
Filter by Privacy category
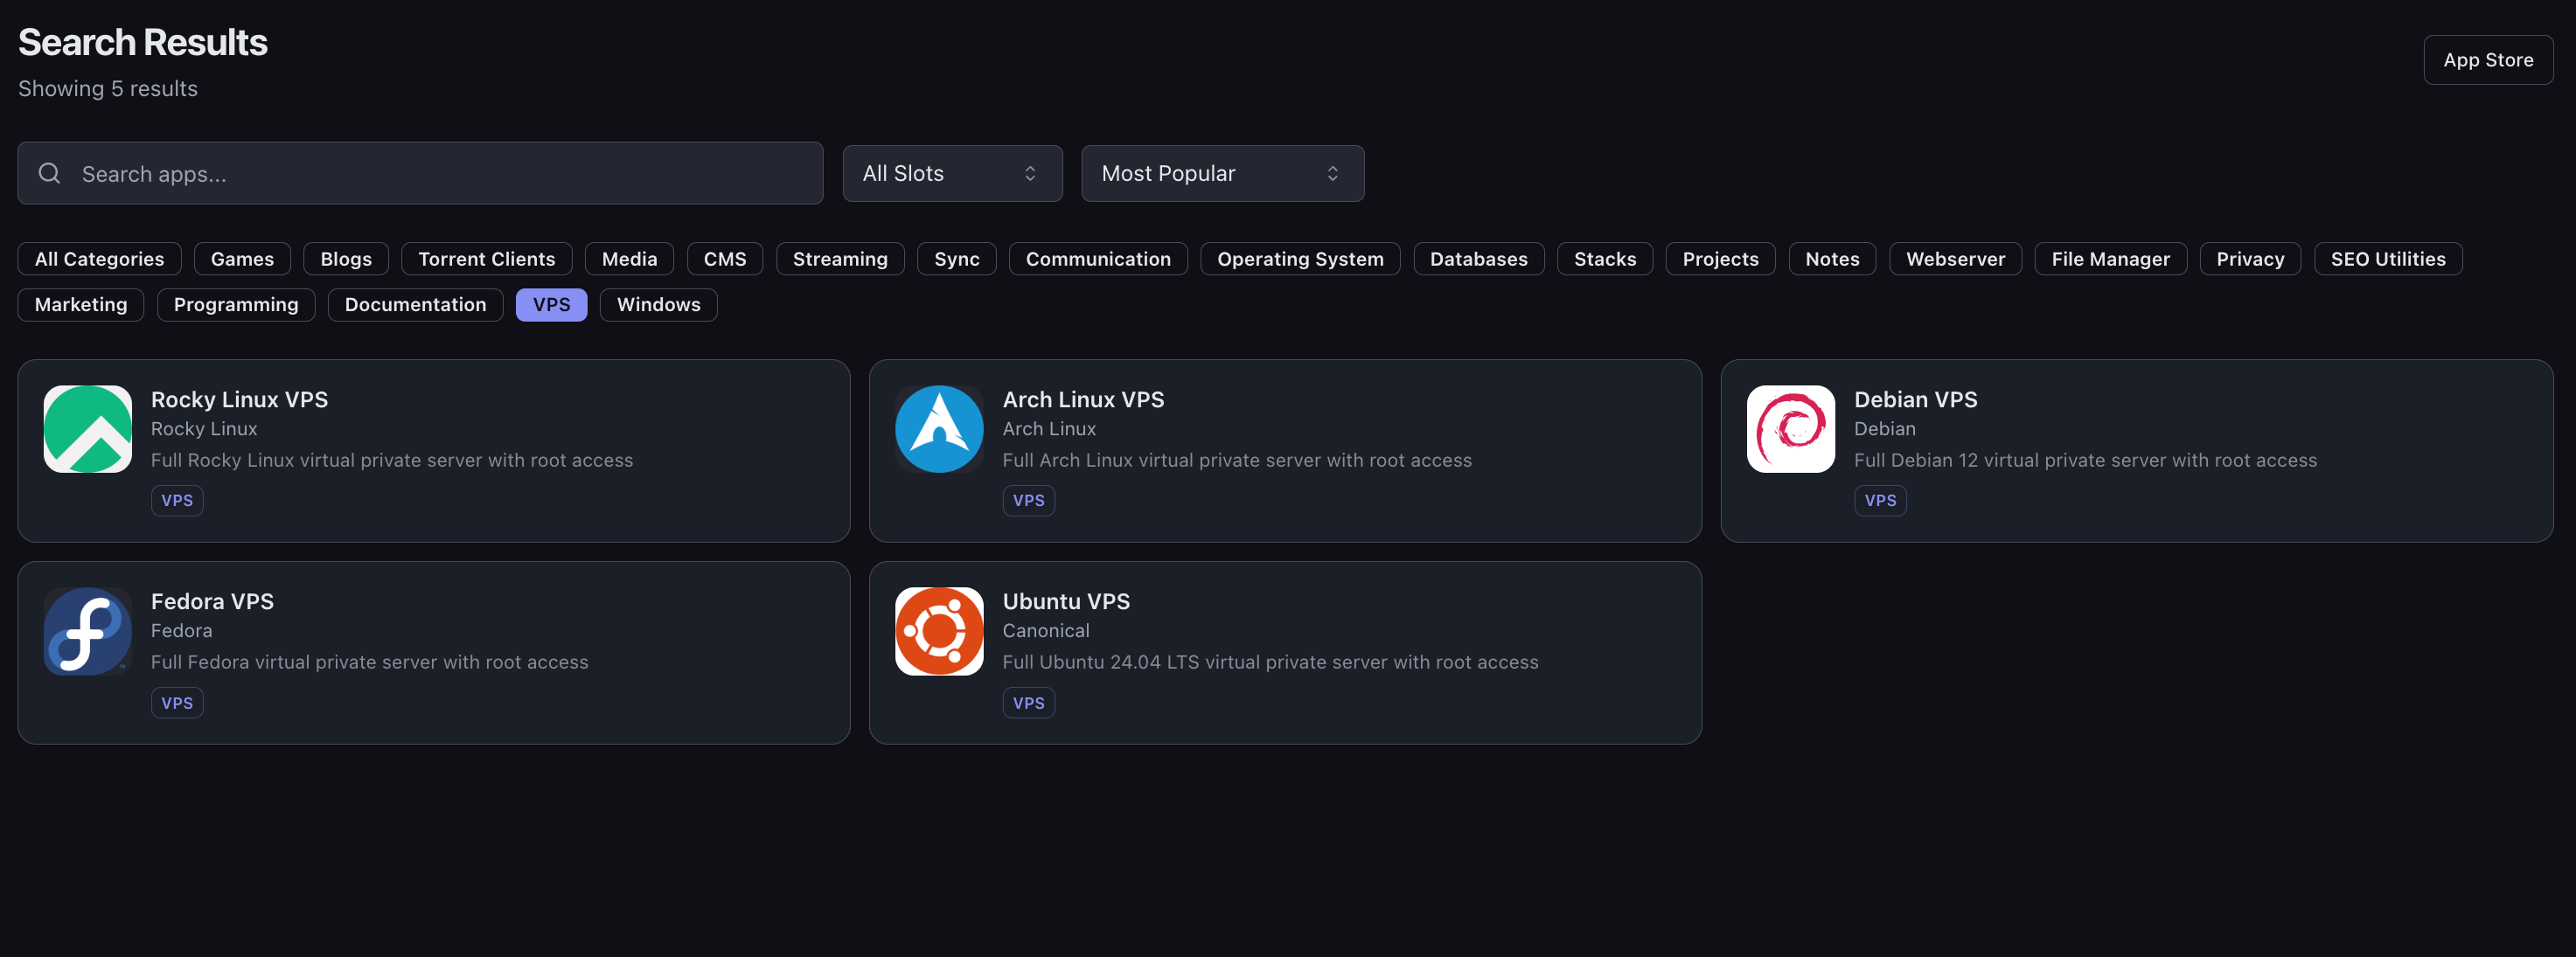[x=2250, y=259]
